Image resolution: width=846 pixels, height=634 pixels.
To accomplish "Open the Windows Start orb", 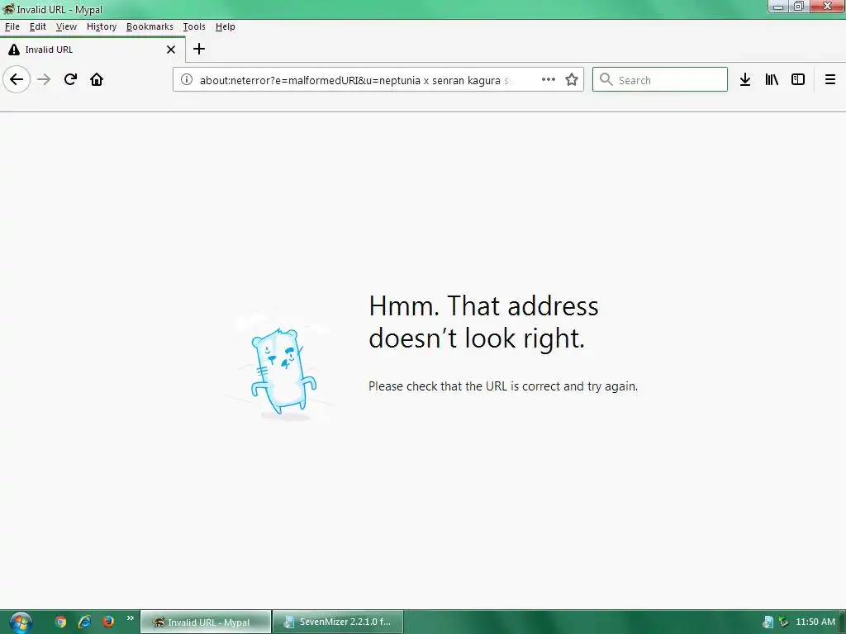I will pyautogui.click(x=21, y=622).
